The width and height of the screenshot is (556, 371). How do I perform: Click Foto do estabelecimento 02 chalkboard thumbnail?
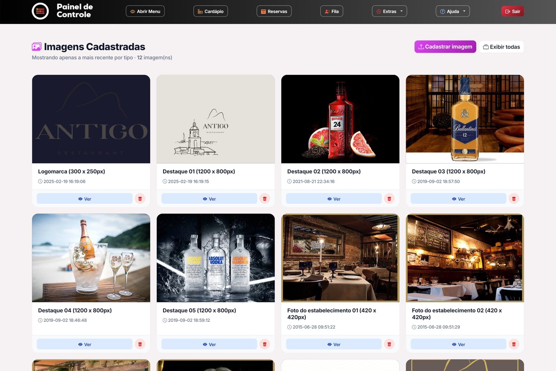pos(465,258)
